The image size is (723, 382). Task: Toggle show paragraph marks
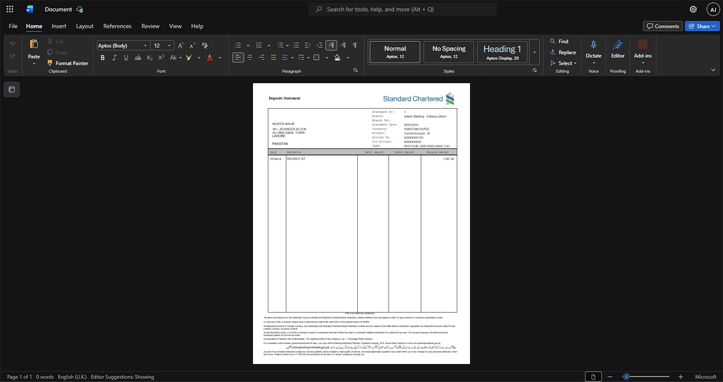355,46
